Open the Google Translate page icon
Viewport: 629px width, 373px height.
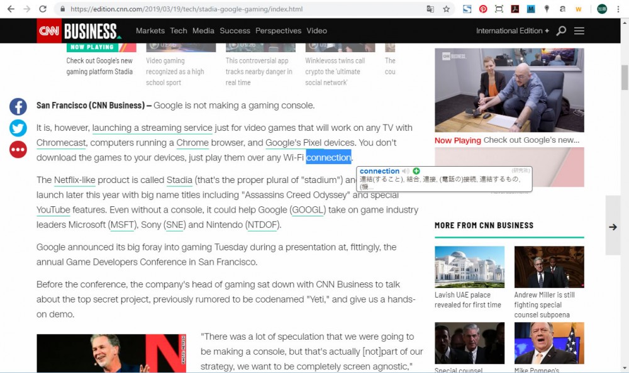430,9
